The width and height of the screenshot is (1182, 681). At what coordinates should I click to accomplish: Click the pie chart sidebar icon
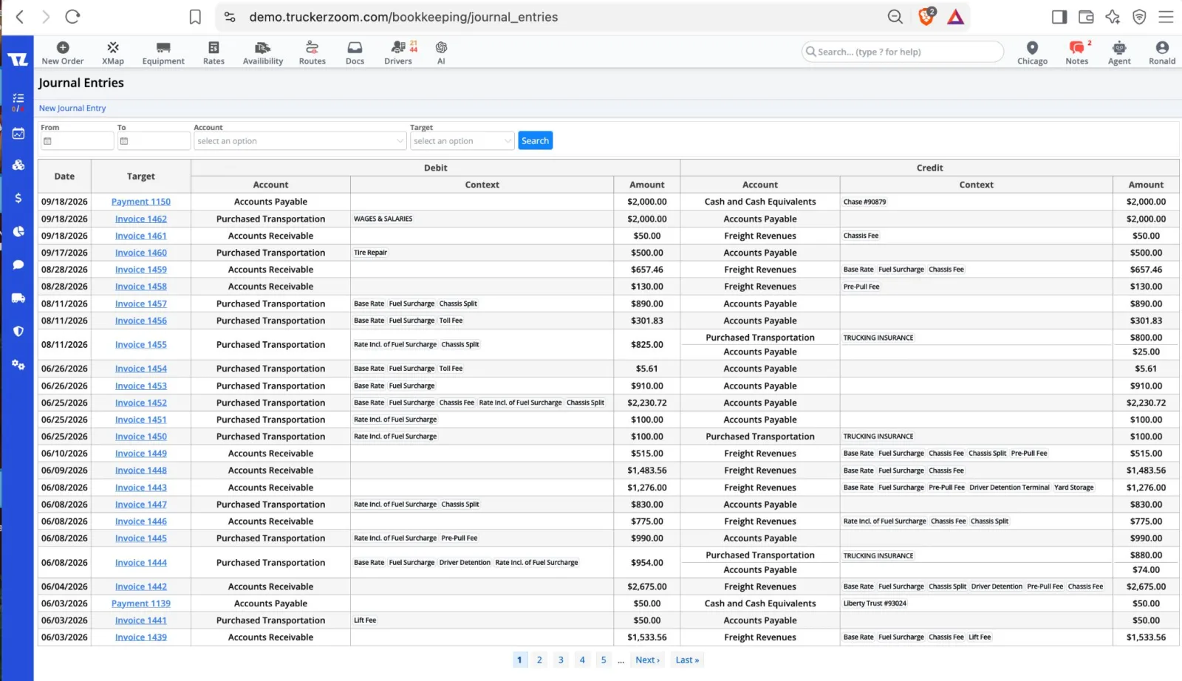point(18,231)
